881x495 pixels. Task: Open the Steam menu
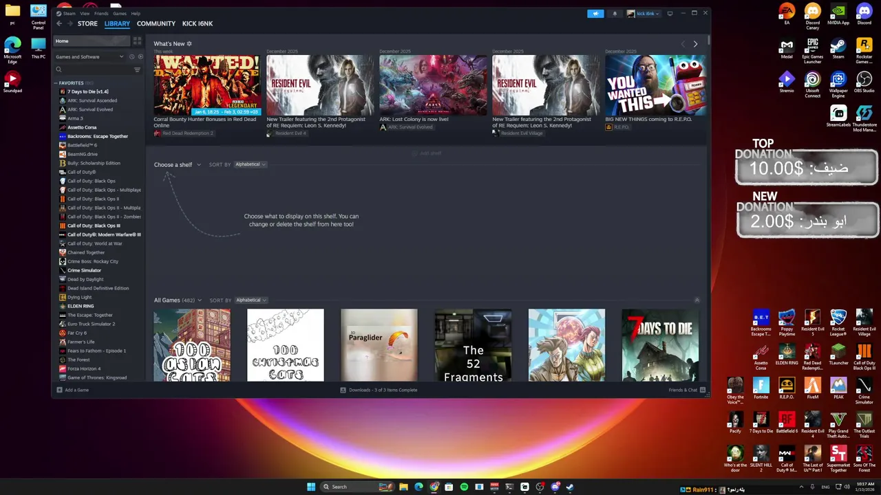click(70, 13)
